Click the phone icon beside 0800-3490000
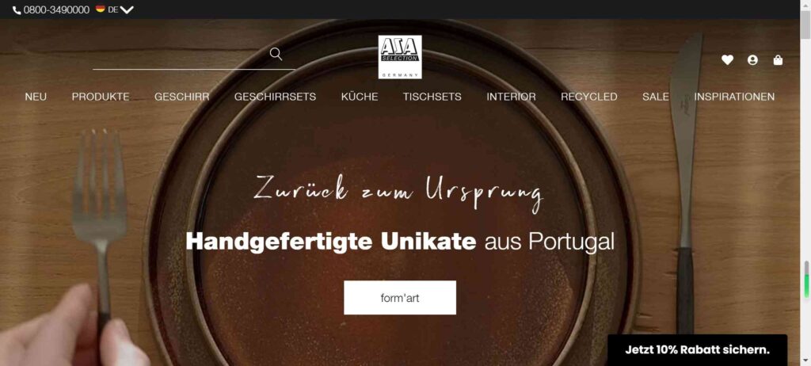The width and height of the screenshot is (811, 366). coord(17,10)
